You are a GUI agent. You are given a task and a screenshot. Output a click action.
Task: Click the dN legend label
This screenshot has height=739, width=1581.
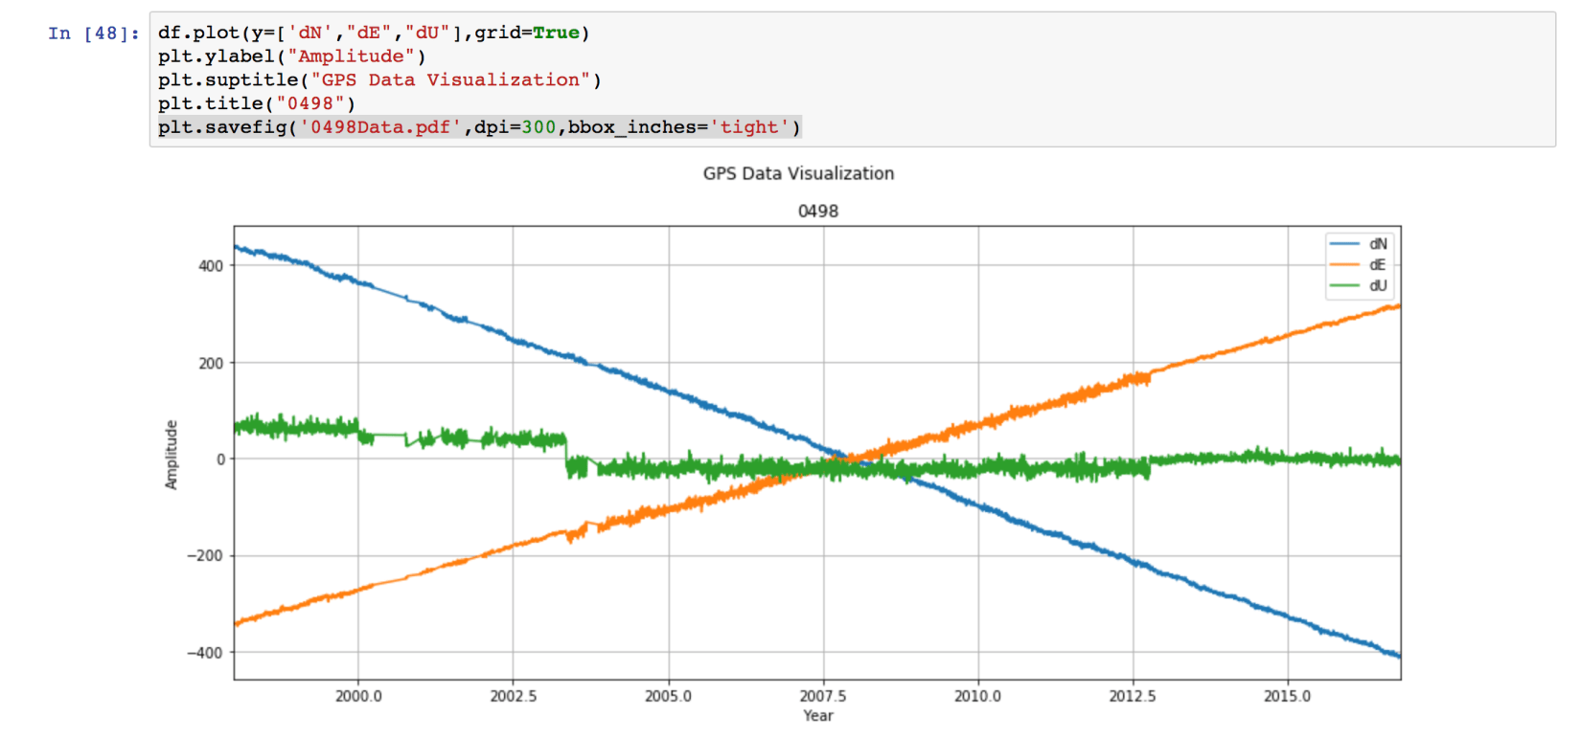(1378, 244)
